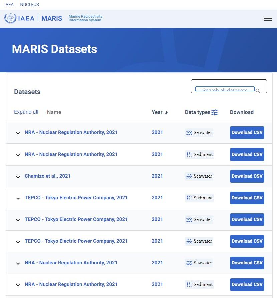Click year 2021 in TEPCO Sediment row
277x298 pixels.
(x=157, y=198)
